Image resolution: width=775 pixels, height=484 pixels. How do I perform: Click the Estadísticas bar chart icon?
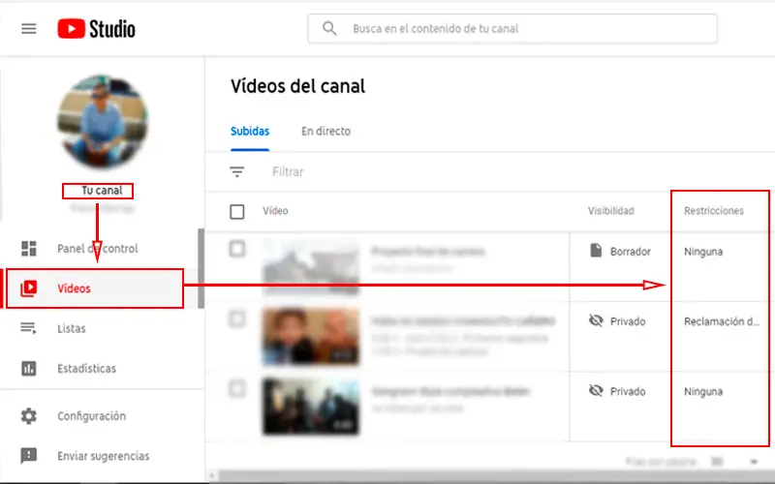point(29,369)
